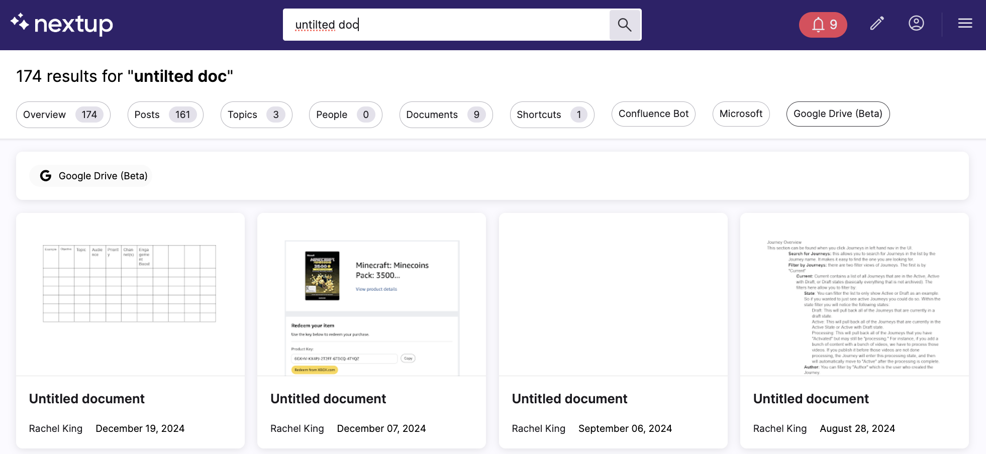Select the Google Drive (Beta) tab
Image resolution: width=986 pixels, height=454 pixels.
(838, 114)
